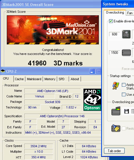Open the Memory tab in CPU-Z
Viewport: 134px width, 160px height.
(50, 79)
